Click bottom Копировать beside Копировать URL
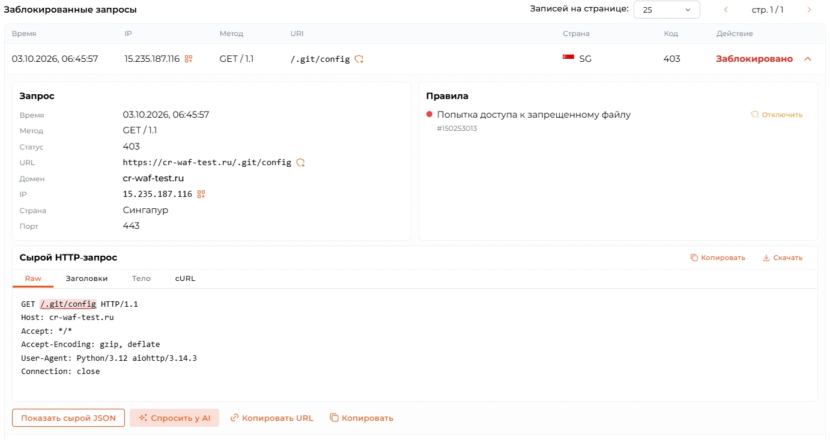 coord(362,418)
